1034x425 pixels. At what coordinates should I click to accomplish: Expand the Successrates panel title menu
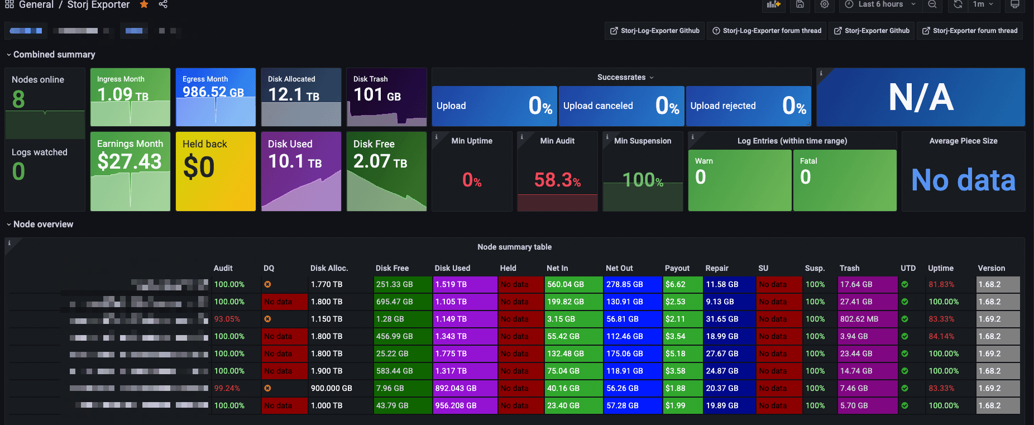tap(625, 77)
